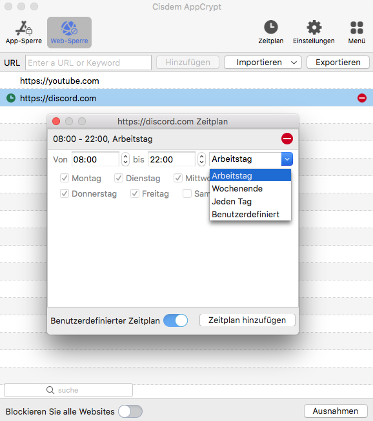Toggle the Mittwoch checkbox
373x421 pixels.
point(178,178)
